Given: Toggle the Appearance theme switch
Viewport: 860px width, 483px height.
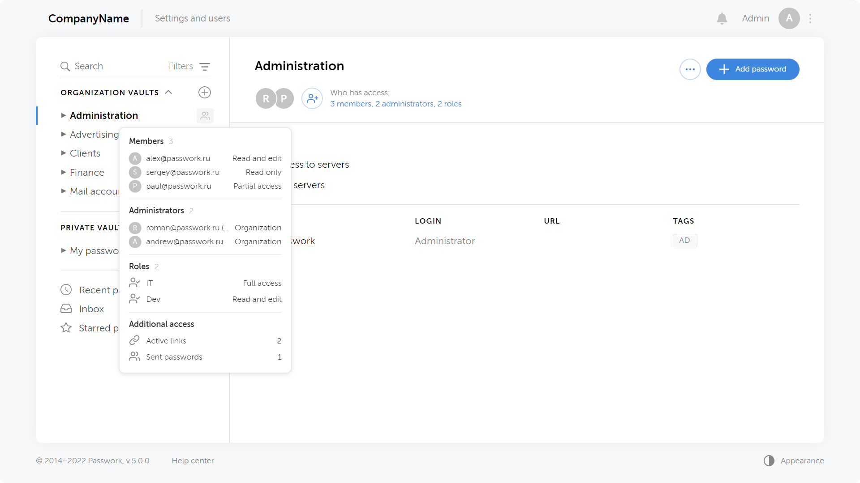Looking at the screenshot, I should coord(769,461).
